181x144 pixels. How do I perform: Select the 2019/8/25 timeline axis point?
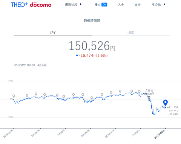coord(90,129)
